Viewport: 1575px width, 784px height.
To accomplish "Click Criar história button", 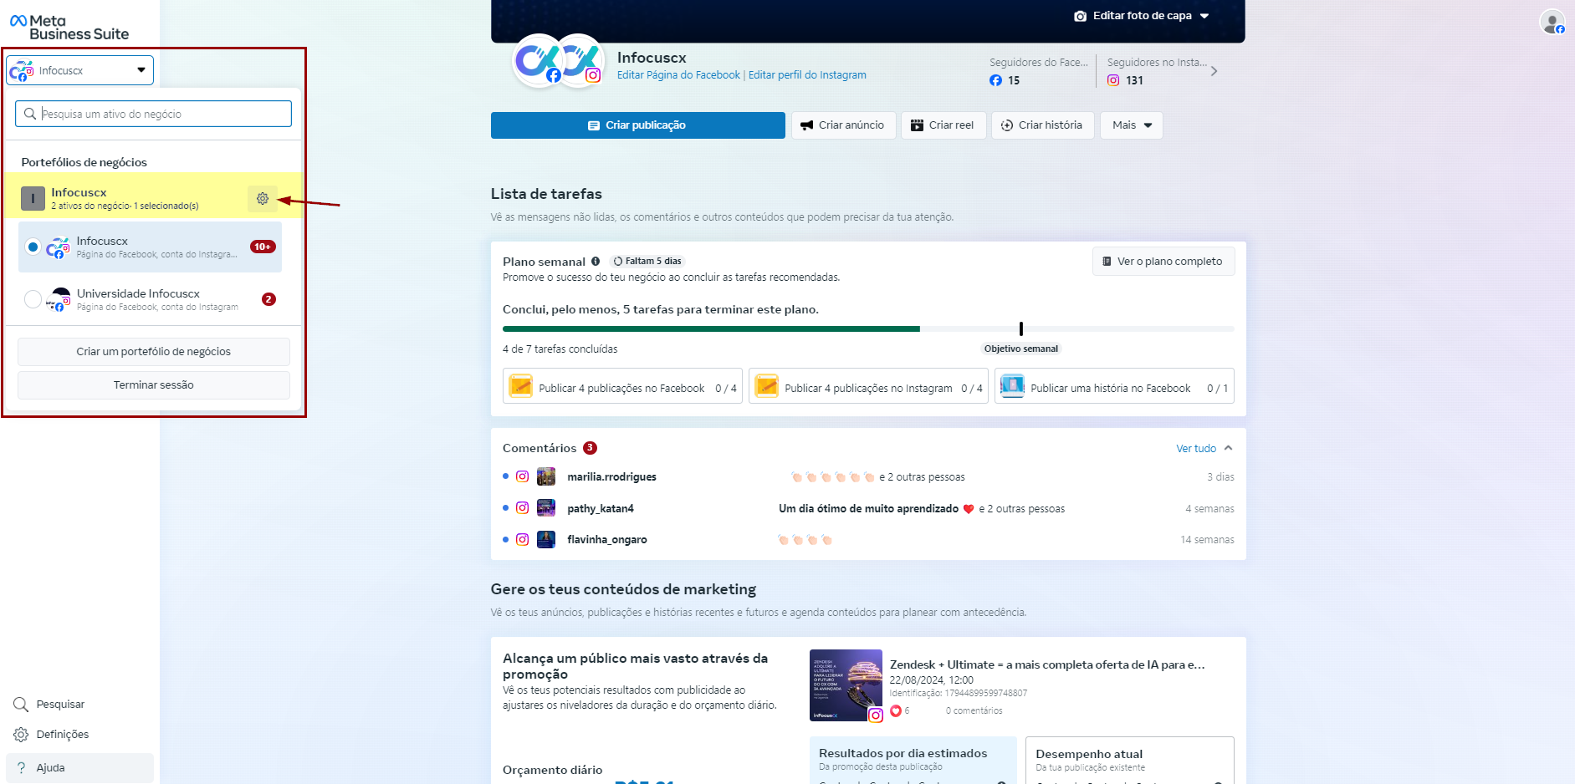I will (1042, 125).
